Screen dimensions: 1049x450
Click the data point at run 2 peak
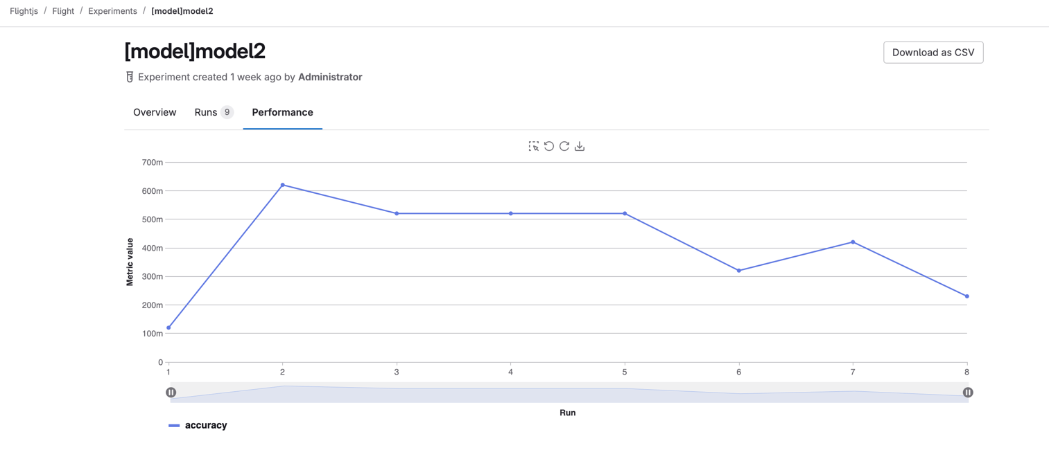click(x=282, y=185)
